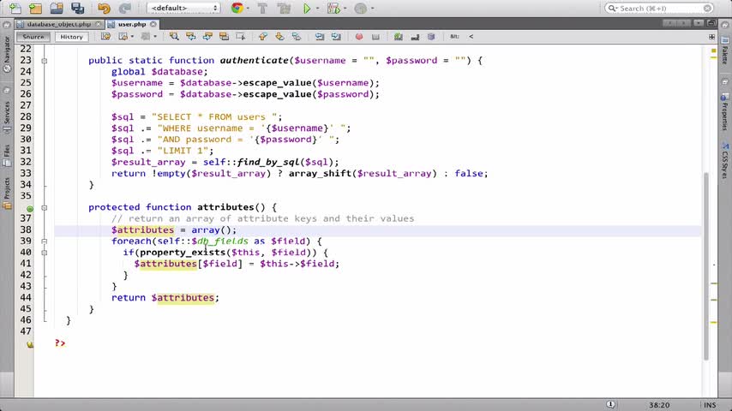
Task: Click the grey Redo arrow icon
Action: coord(124,8)
